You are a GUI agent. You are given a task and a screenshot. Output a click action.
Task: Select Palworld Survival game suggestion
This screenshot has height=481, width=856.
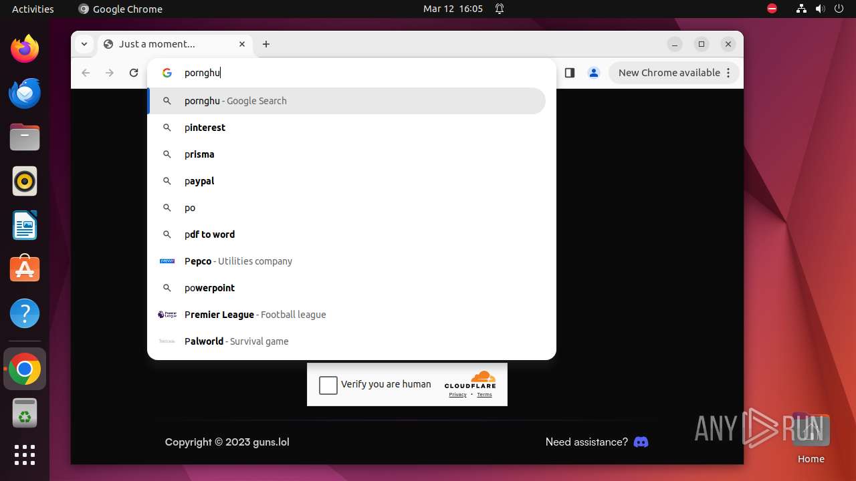(346, 341)
